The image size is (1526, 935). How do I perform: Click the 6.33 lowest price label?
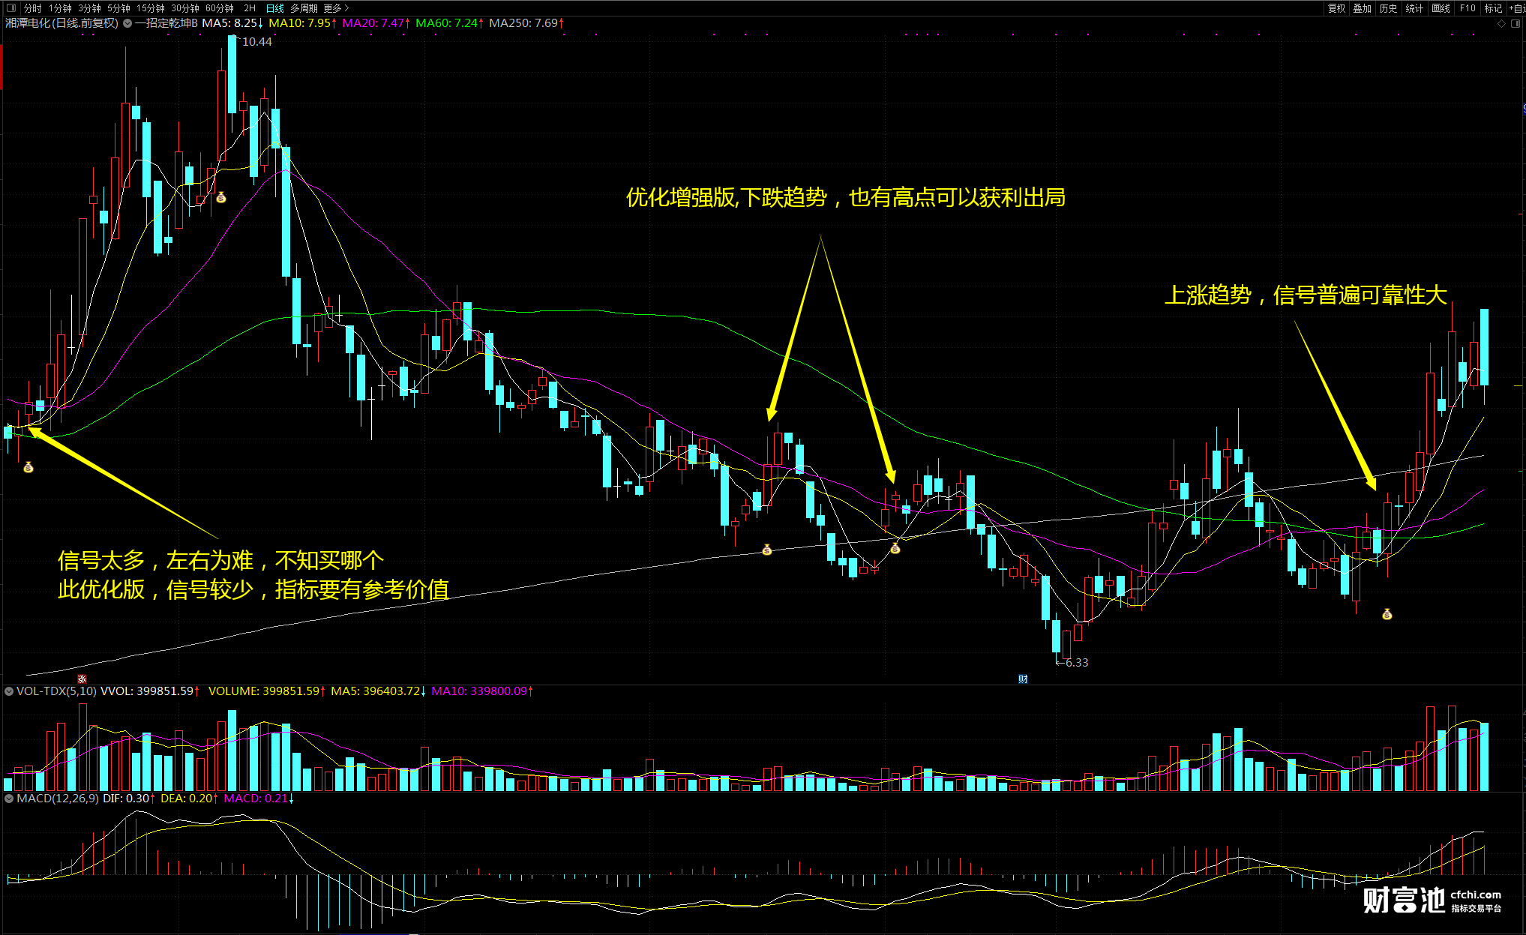click(1076, 663)
